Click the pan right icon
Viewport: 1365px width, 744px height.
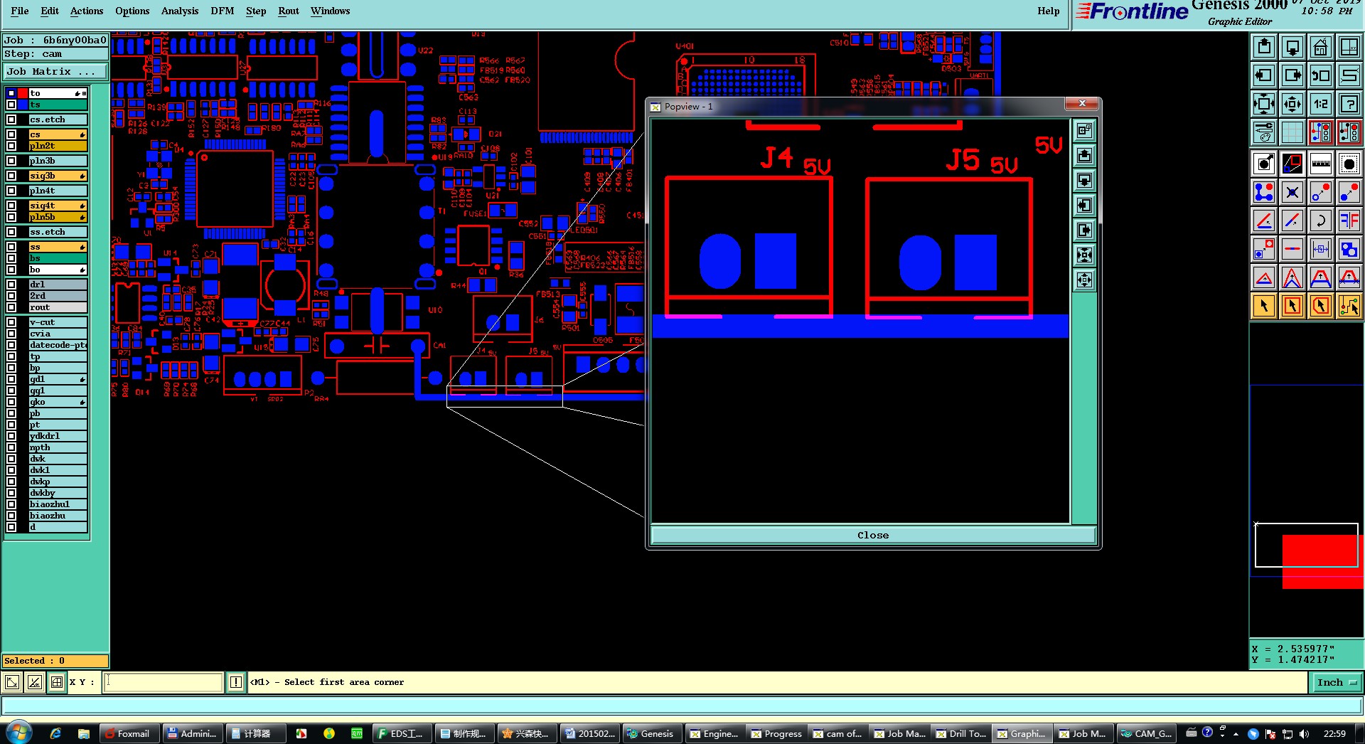click(1292, 75)
